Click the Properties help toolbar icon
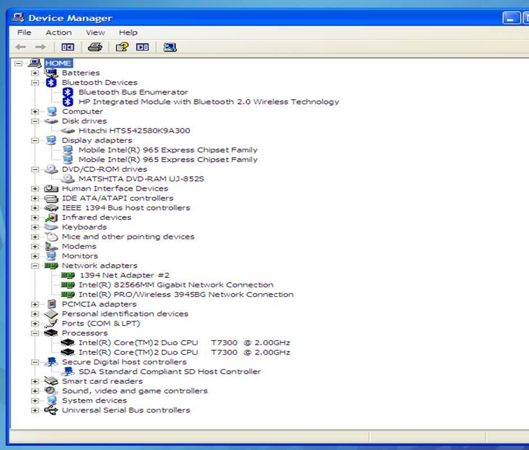Screen dimensions: 529x450 click(122, 47)
